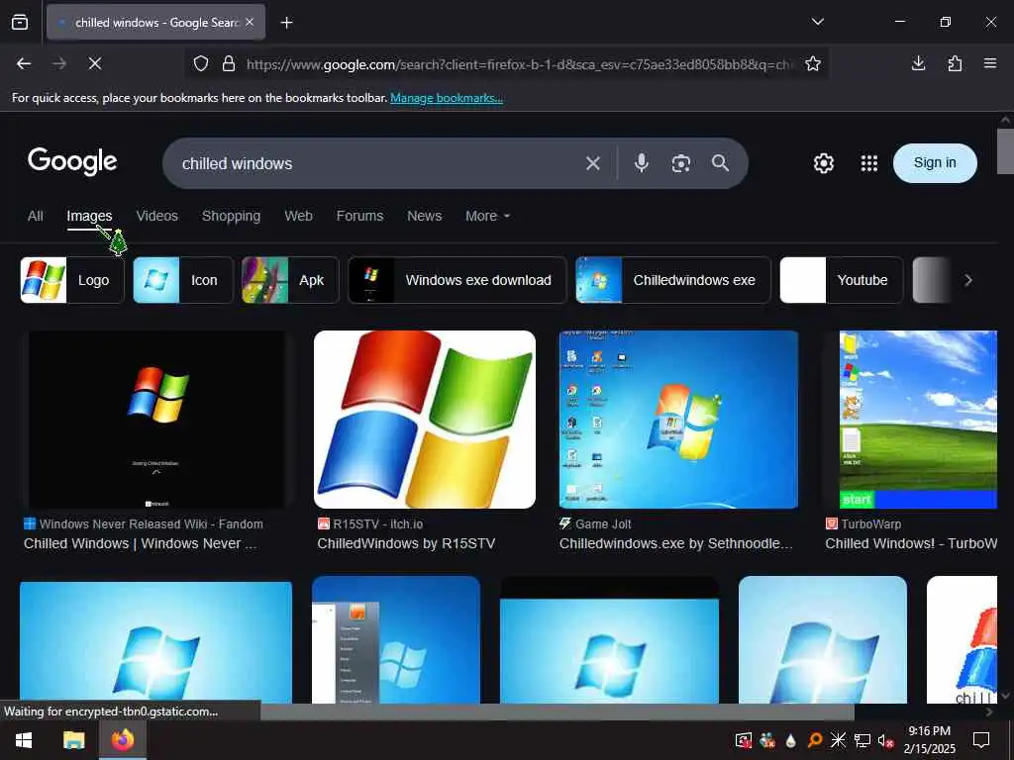Click the tracking protection shield icon
The width and height of the screenshot is (1014, 760).
201,64
